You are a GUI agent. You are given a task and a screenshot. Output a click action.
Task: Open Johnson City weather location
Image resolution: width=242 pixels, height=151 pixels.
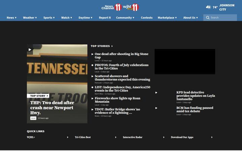pos(227,7)
